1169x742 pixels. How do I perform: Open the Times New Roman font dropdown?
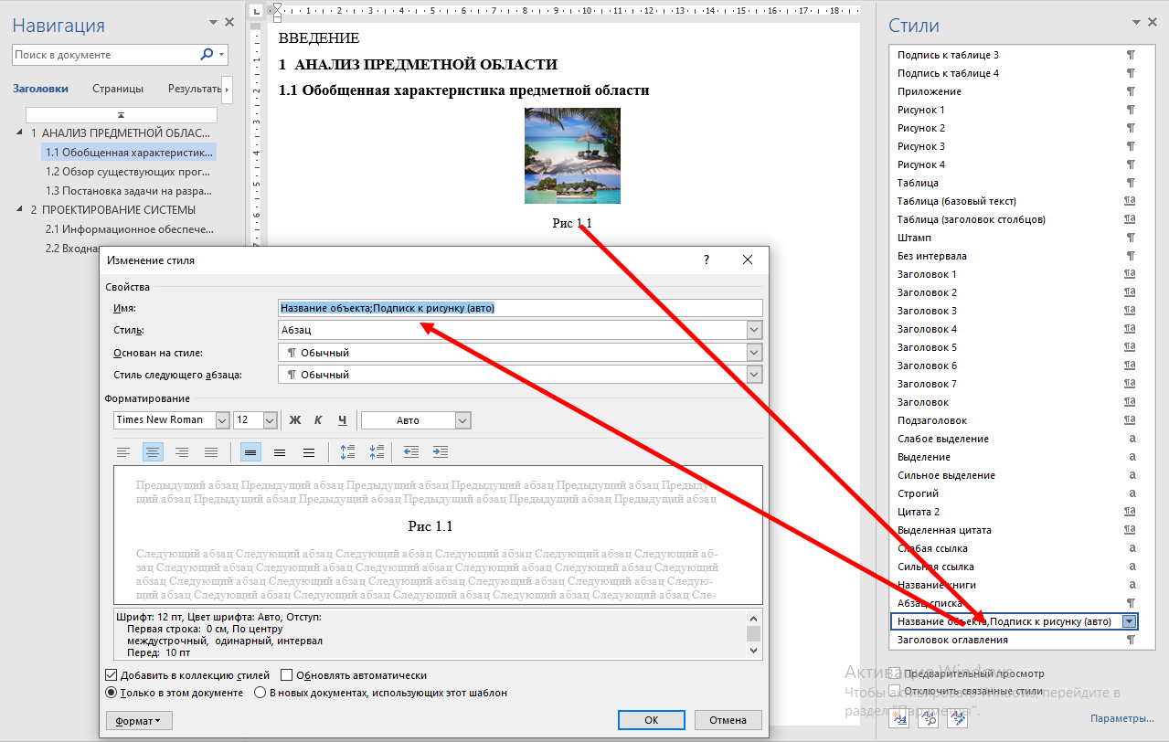click(x=222, y=420)
